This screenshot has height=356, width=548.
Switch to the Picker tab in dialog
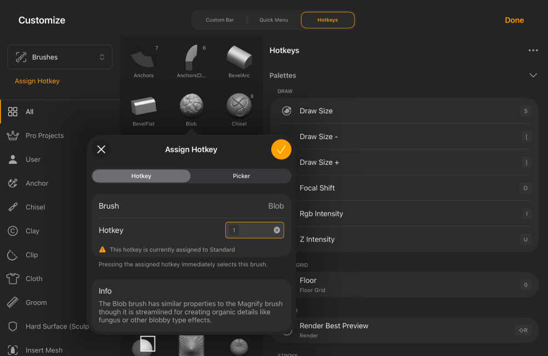tap(241, 176)
